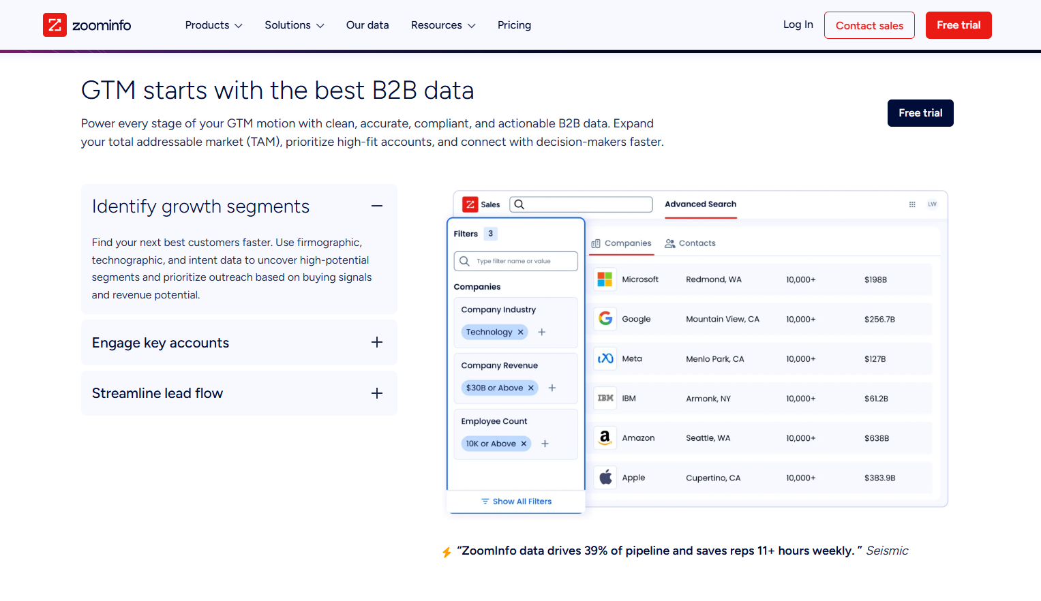Click the ZoomInfo Sales app icon
The width and height of the screenshot is (1041, 601).
(470, 204)
